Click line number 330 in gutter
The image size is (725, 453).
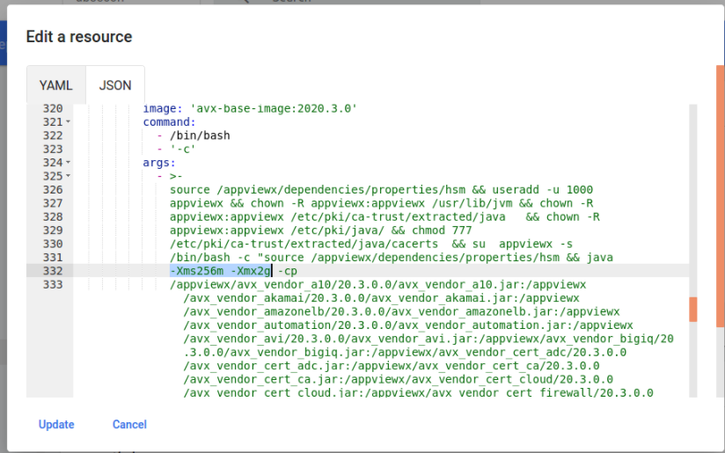(x=53, y=244)
